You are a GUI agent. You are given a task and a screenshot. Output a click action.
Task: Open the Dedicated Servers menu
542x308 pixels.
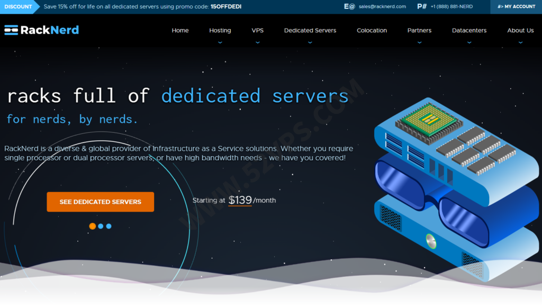click(x=310, y=30)
